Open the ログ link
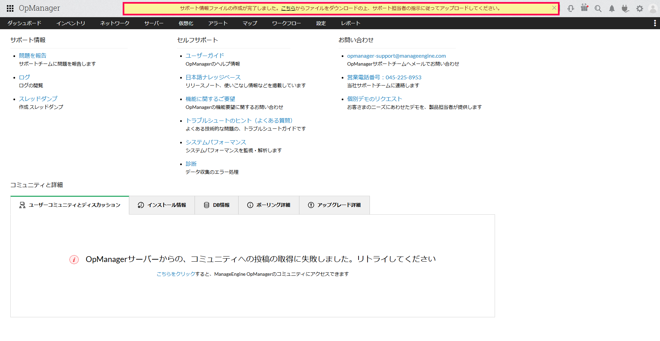The width and height of the screenshot is (660, 341). 24,77
